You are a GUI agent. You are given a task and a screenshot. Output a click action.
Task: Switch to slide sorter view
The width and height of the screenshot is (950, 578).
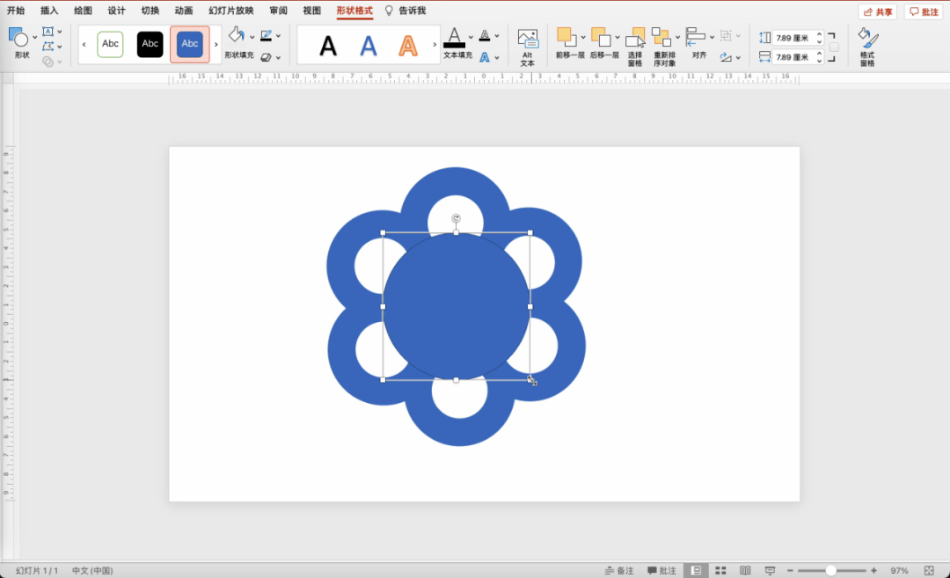[720, 571]
